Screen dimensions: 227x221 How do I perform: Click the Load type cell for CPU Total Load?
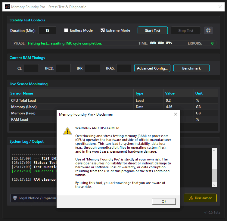click(148, 100)
